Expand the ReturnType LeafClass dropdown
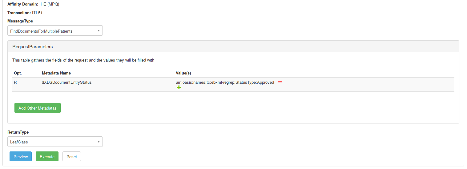The height and width of the screenshot is (169, 467). [x=55, y=142]
